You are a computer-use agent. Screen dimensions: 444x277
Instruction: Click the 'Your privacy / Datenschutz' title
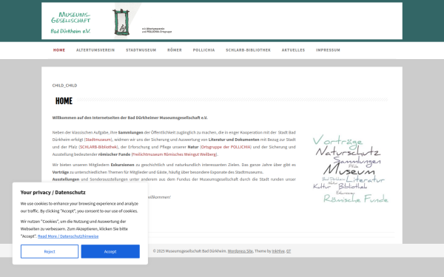click(53, 193)
